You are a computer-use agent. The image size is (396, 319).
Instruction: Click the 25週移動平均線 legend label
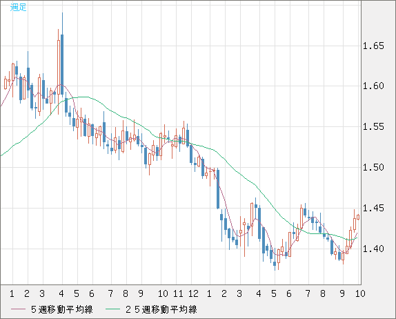tap(161, 309)
